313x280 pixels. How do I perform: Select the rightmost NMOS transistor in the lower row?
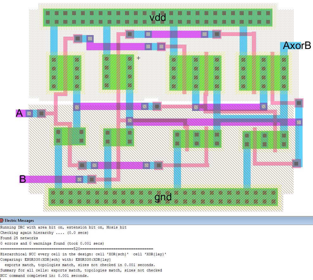coord(265,140)
